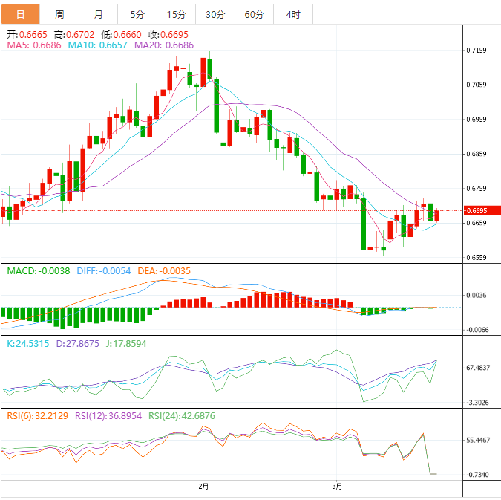Click the current price tag 0.6695
The width and height of the screenshot is (501, 500).
click(x=477, y=211)
